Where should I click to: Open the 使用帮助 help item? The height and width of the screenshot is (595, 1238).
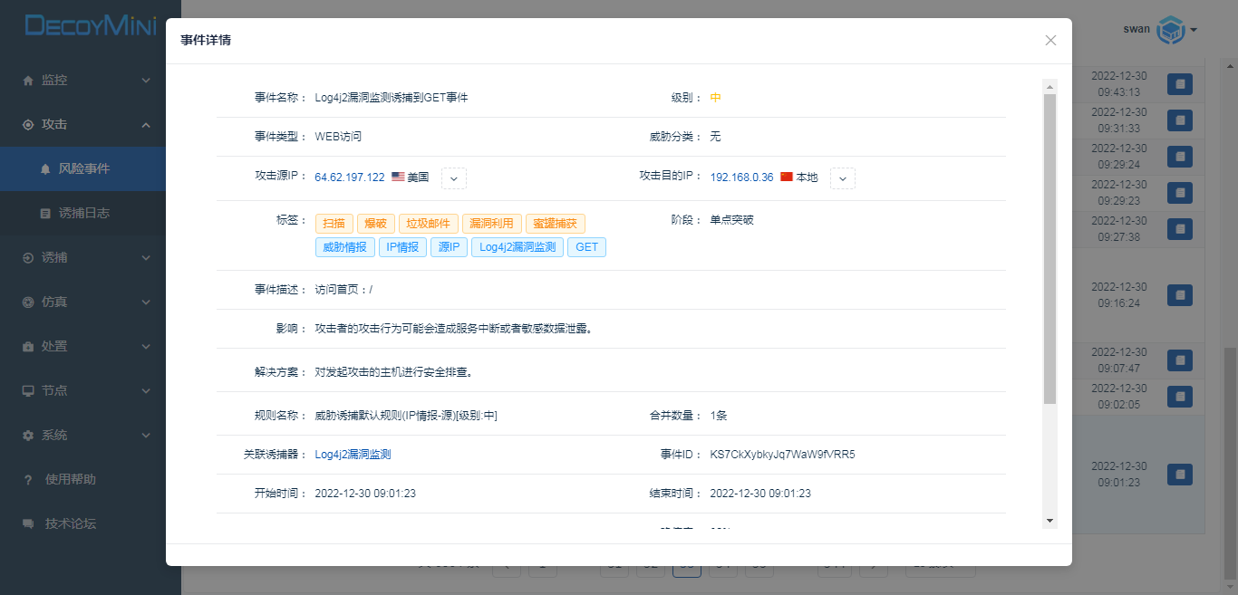coord(70,479)
